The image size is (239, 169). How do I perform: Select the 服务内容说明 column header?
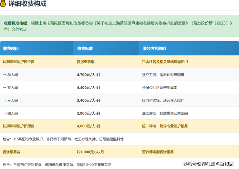click(154, 49)
